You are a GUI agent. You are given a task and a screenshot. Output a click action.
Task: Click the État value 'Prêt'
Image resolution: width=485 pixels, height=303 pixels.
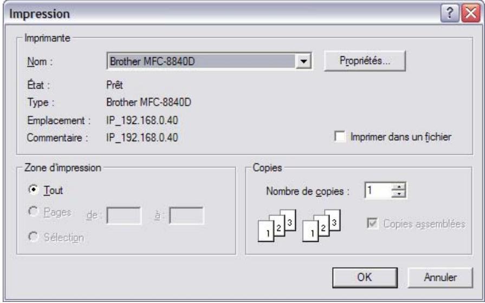[114, 85]
